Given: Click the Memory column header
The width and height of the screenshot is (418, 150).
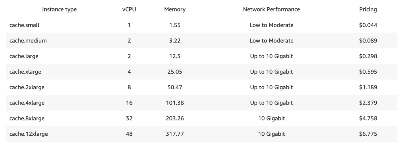Looking at the screenshot, I should tap(175, 9).
